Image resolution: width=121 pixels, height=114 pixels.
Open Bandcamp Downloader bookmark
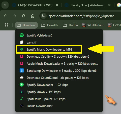59,71
